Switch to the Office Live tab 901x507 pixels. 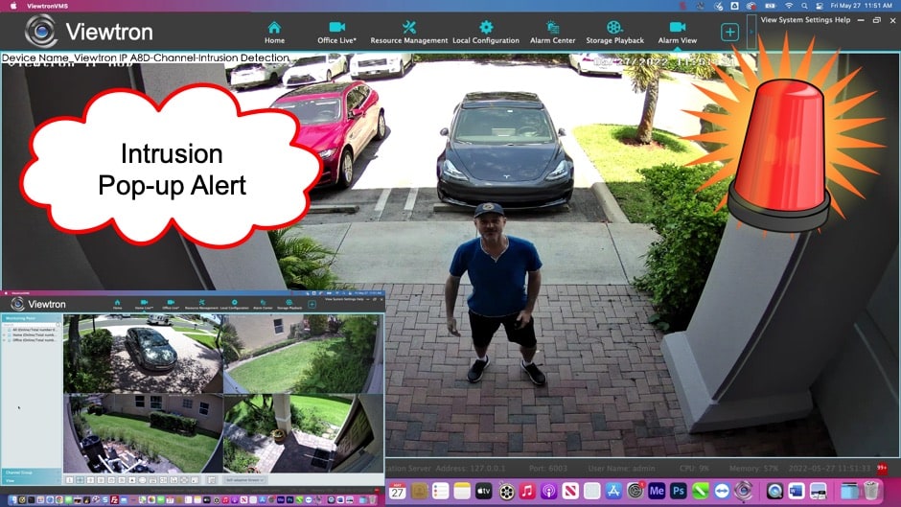click(x=336, y=33)
